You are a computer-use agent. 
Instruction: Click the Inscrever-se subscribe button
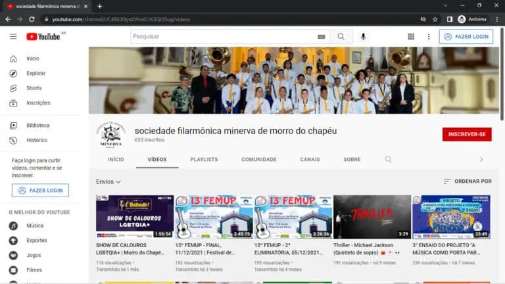click(x=467, y=135)
